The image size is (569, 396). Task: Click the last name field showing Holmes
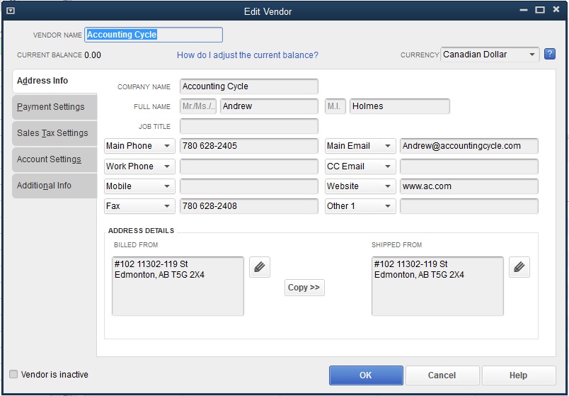point(400,106)
